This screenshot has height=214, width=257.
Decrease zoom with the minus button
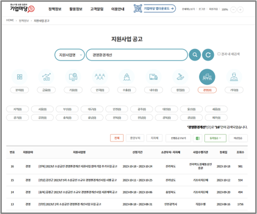(x=233, y=9)
